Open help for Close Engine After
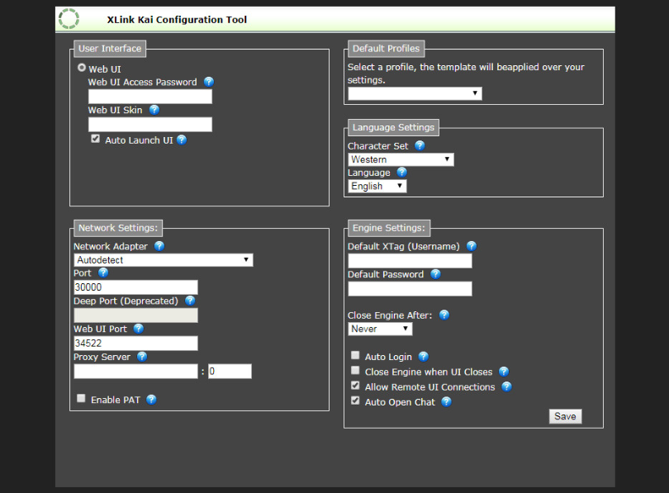The image size is (669, 493). (x=444, y=315)
